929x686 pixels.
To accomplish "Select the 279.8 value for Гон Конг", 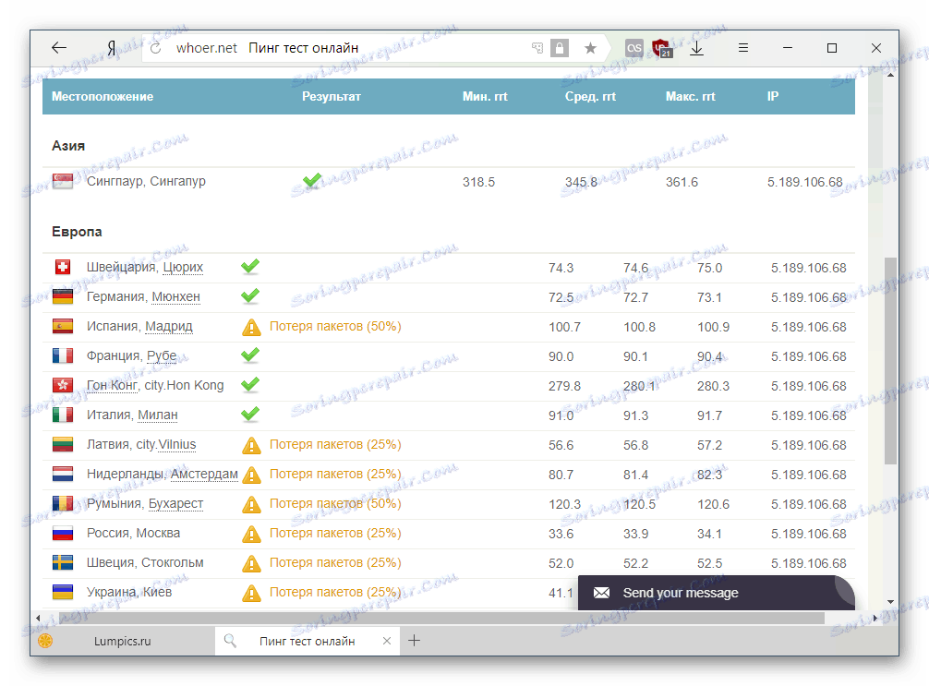I will pos(564,386).
